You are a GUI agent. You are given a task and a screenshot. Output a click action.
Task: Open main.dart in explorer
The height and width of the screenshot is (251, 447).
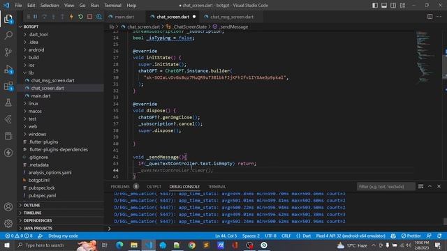tap(41, 96)
